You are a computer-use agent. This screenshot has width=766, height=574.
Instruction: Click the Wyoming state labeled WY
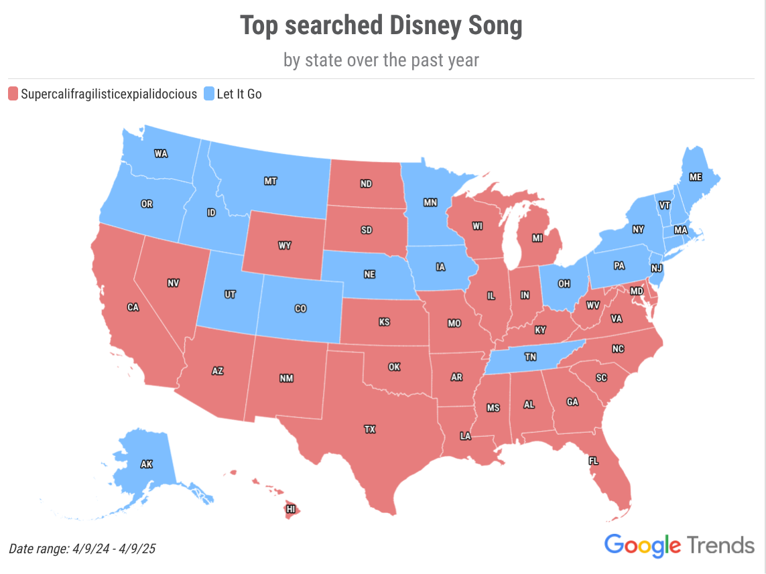point(285,245)
